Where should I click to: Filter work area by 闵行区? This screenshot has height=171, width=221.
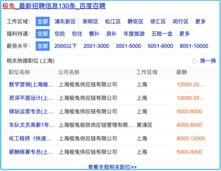[x=180, y=22]
